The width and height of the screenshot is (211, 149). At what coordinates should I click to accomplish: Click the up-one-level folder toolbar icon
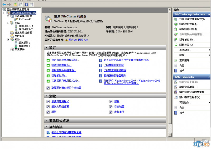point(15,4)
